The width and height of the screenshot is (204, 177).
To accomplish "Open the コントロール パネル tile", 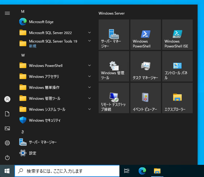I will [177, 66].
